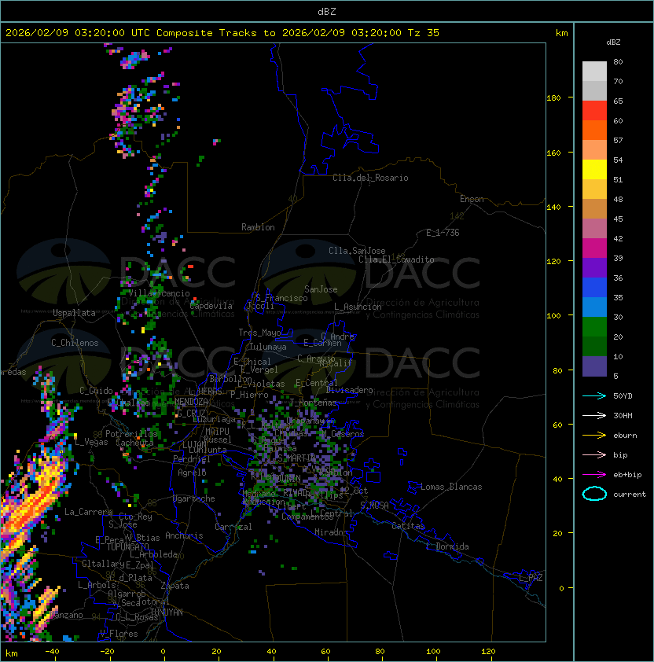Click the 'Anchoris' map label

[x=184, y=535]
